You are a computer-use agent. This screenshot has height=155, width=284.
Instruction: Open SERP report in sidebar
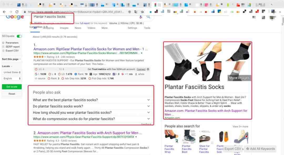coord(13,47)
